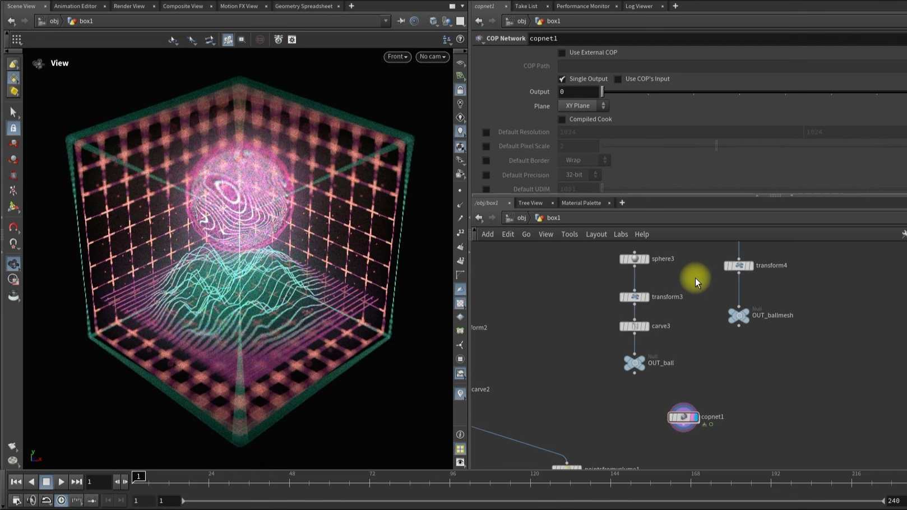Click the OUT_ballmesh null node
Viewport: 907px width, 510px height.
pos(738,316)
